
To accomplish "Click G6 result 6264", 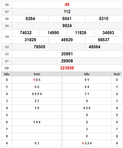I will (x=30, y=19).
